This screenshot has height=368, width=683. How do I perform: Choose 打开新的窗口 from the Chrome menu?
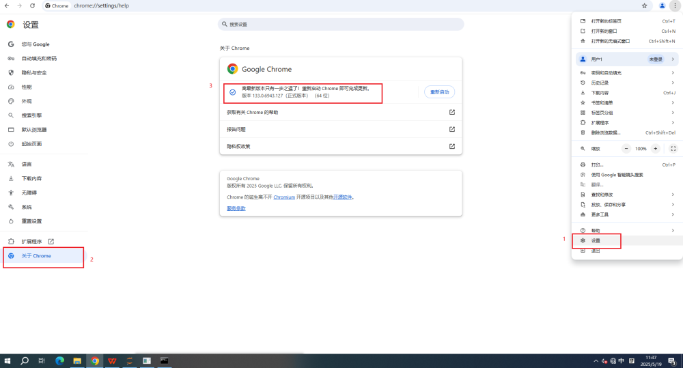(627, 31)
